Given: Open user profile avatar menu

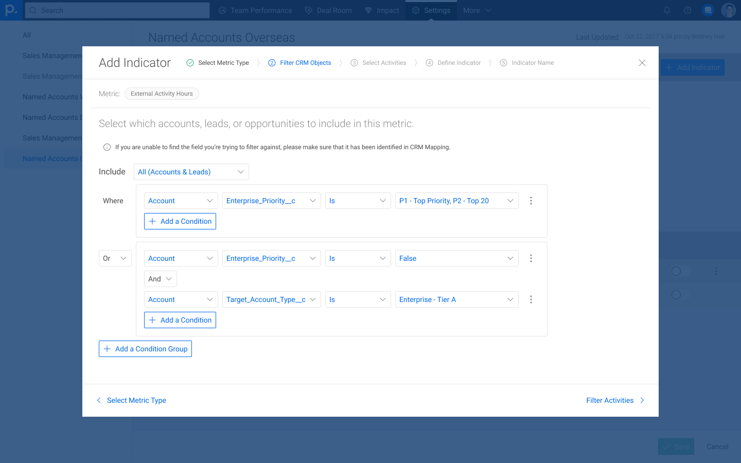Looking at the screenshot, I should pos(728,10).
